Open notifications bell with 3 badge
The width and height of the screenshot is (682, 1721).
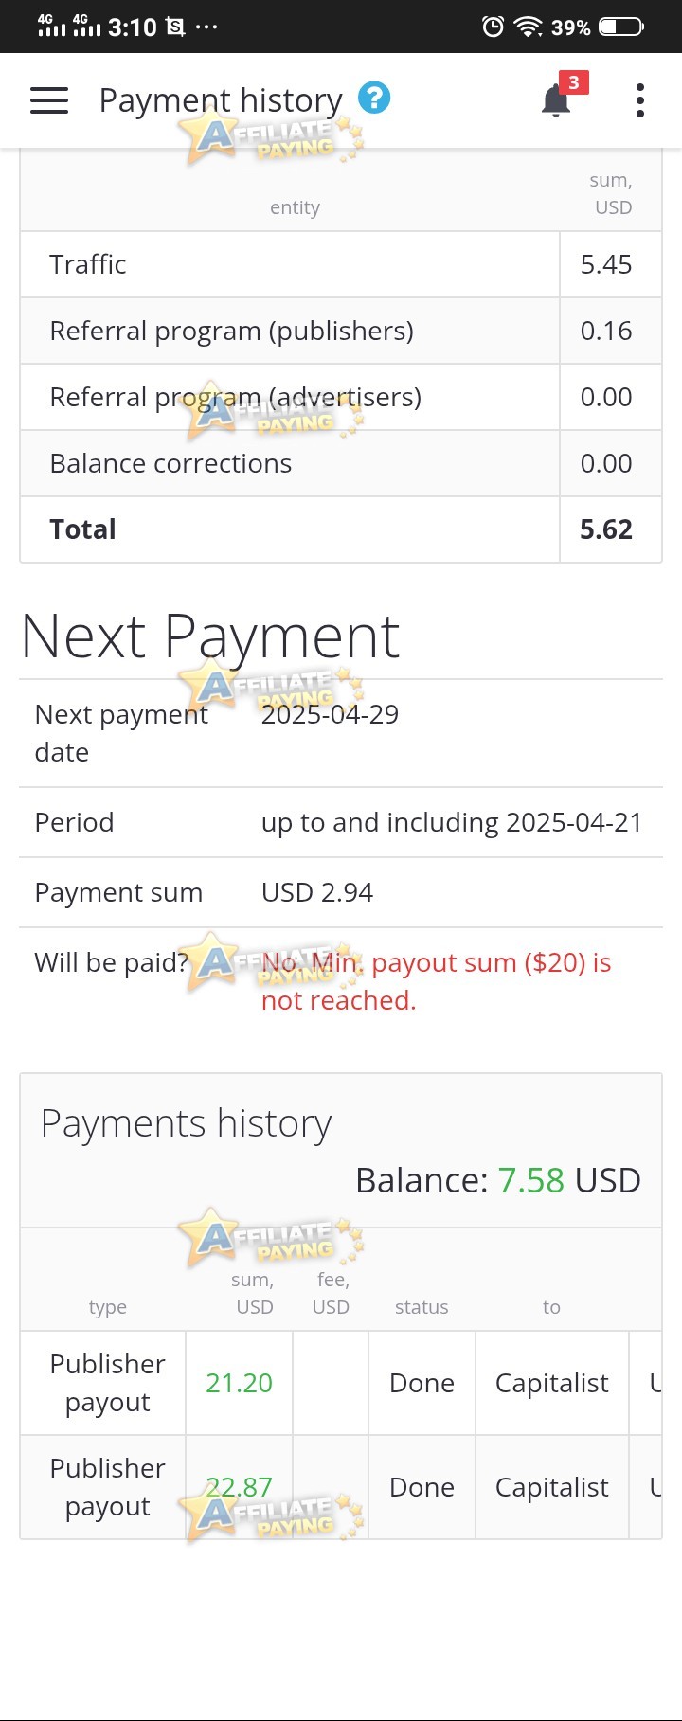pyautogui.click(x=558, y=99)
